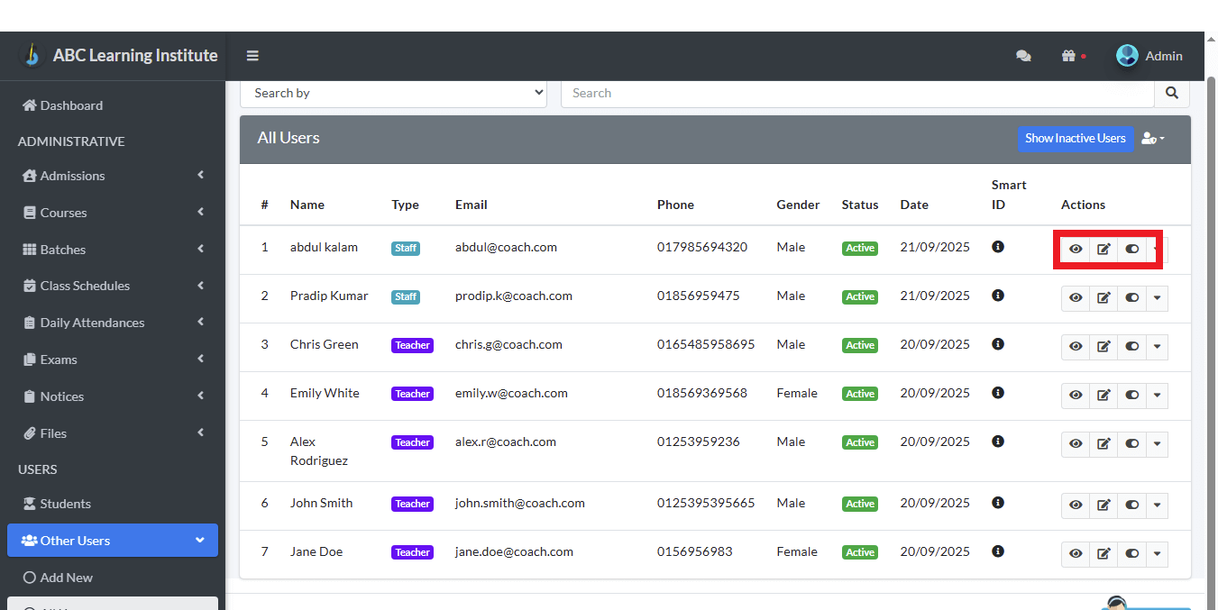Open more actions dropdown for Chris Green
Image resolution: width=1218 pixels, height=610 pixels.
[x=1157, y=346]
